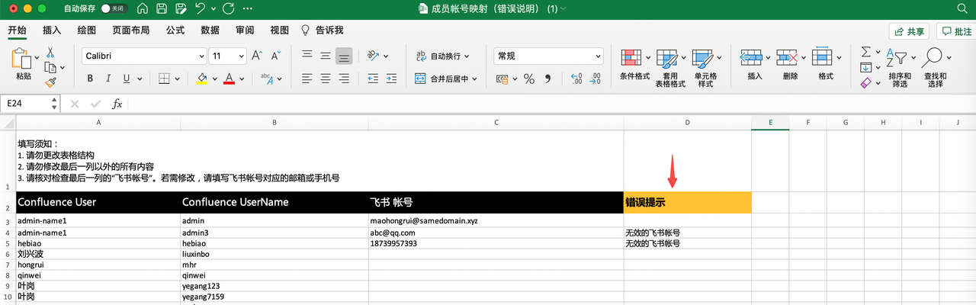Screen dimensions: 976x305
Task: Click the search magnifier in the title bar
Action: click(x=963, y=8)
